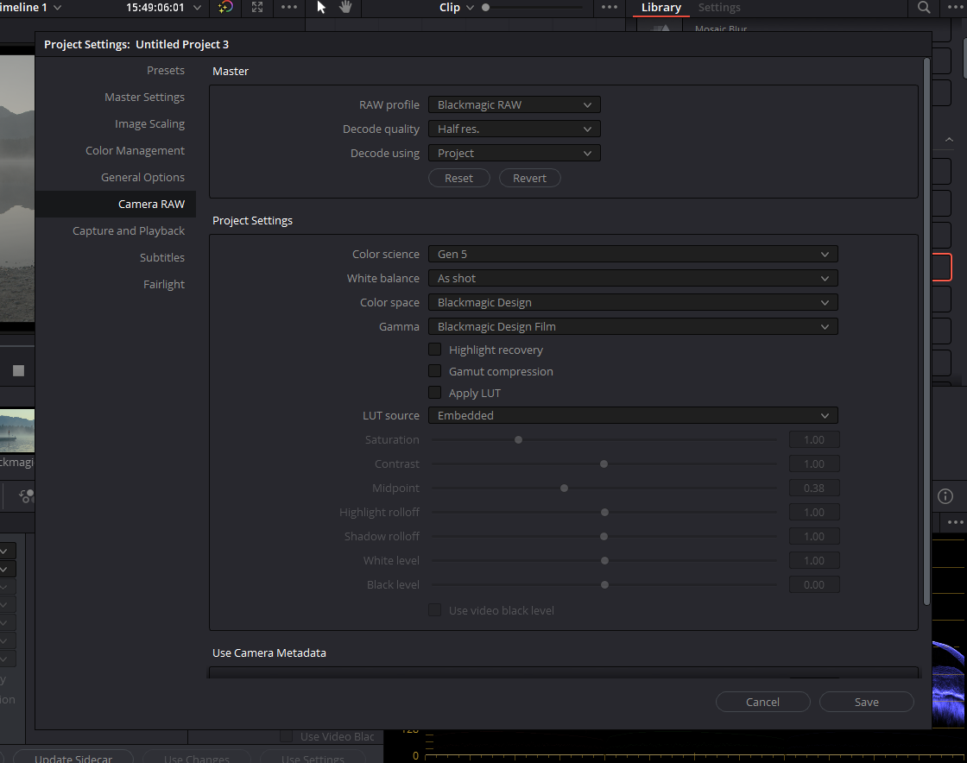Click the Midpoint 0.38 value field

[813, 489]
